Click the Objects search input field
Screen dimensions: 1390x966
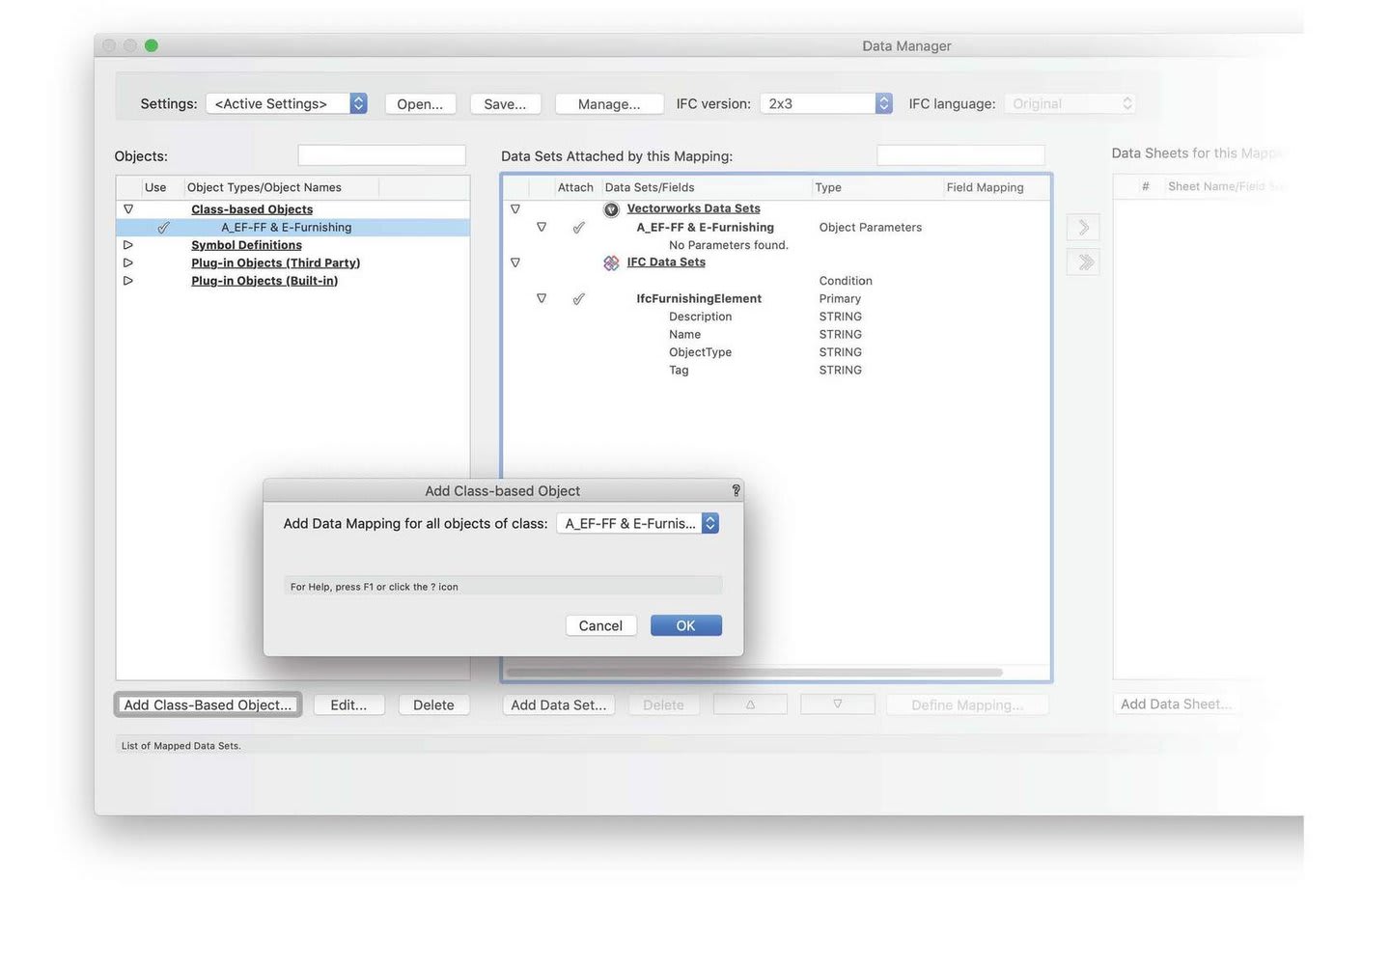click(381, 155)
